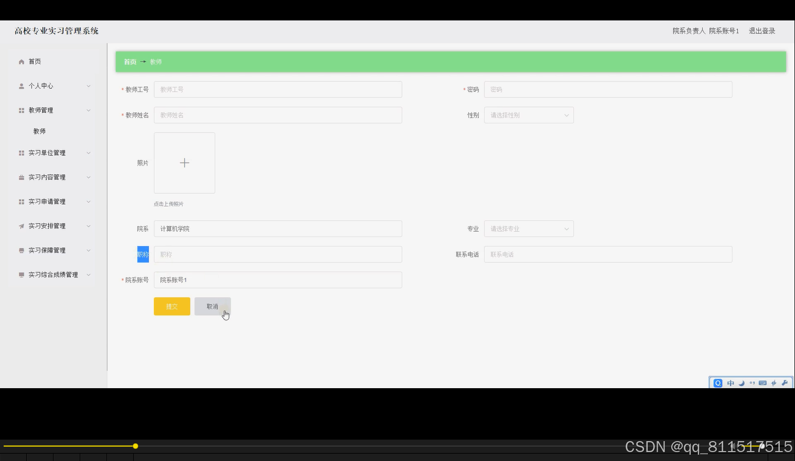Click the yellow 提交 submit button

tap(172, 306)
